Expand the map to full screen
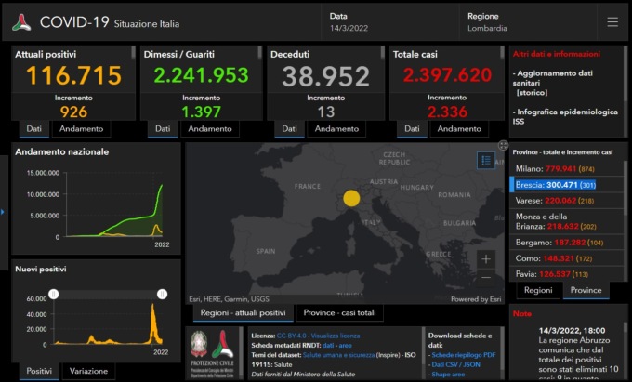Screen dimensions: 632x382 503,146
